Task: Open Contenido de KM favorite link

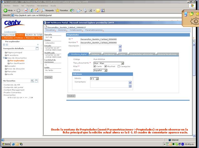Action: coord(12,85)
